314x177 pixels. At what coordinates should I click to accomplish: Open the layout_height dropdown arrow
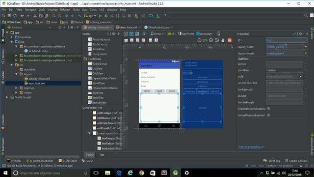click(x=306, y=54)
